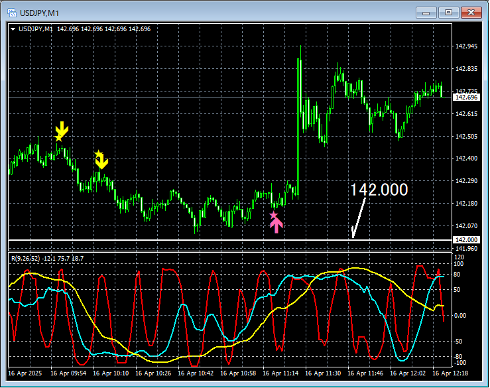Click the chart icon in the title bar
This screenshot has width=490, height=388.
12,13
